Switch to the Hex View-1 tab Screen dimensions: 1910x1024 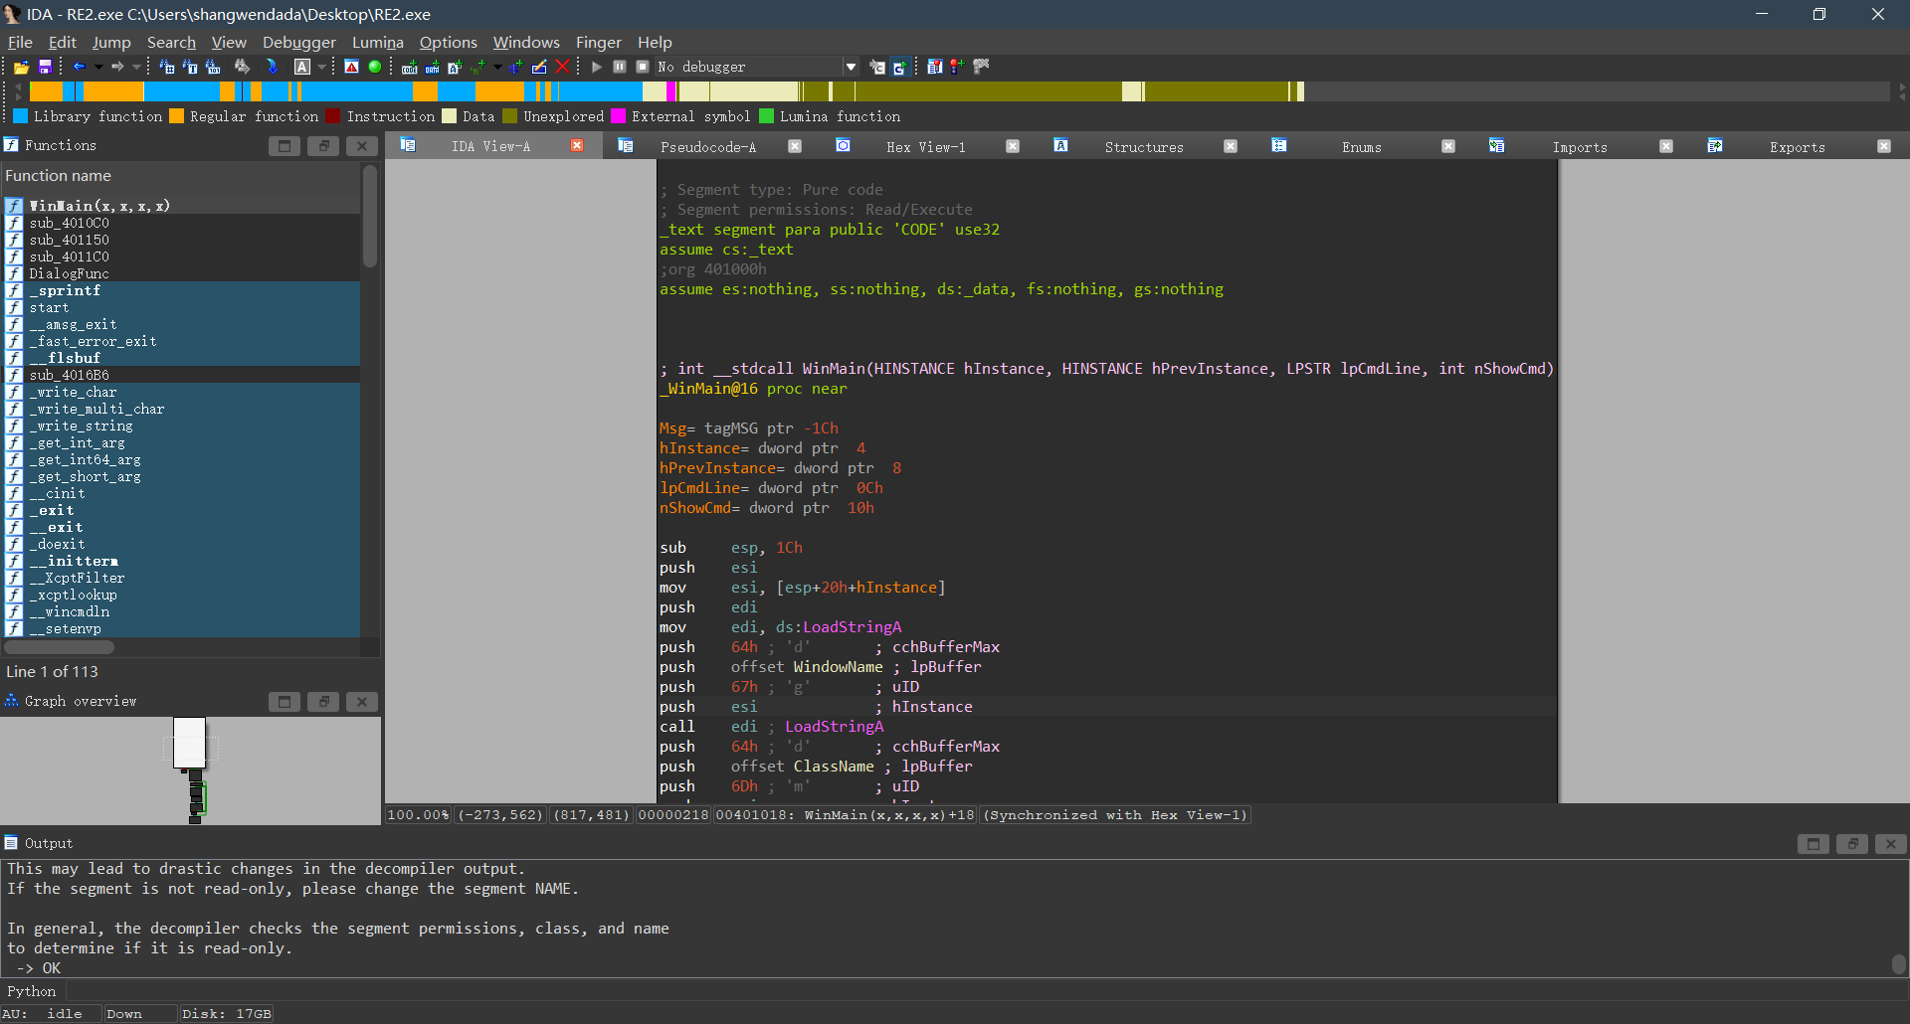tap(925, 147)
